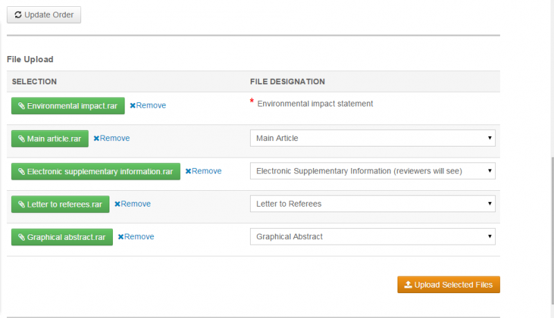Click upload arrow icon on Upload Selected Files

coord(408,285)
